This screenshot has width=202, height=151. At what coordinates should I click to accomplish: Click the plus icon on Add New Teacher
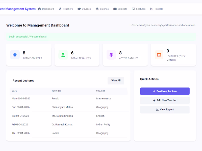[x=154, y=100]
